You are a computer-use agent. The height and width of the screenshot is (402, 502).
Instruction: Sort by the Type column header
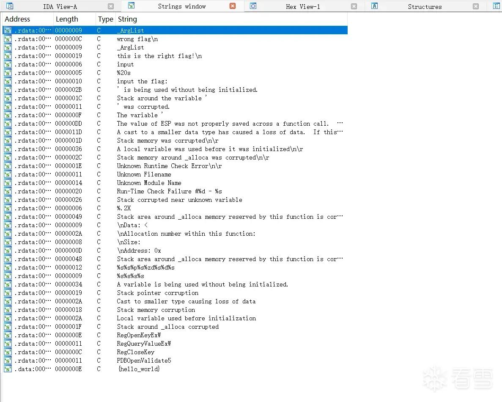pos(106,19)
